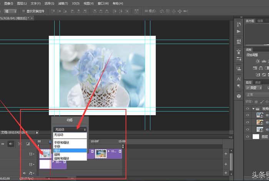The height and width of the screenshot is (181, 269).
Task: Open the Character panel icon
Action: (239, 79)
